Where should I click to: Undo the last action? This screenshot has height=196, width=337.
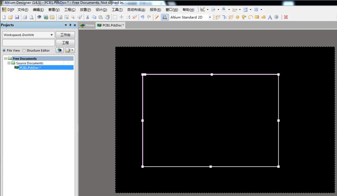(x=142, y=17)
